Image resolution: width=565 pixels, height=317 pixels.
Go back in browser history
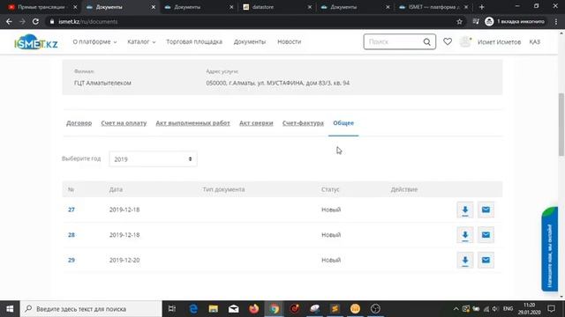[x=9, y=21]
